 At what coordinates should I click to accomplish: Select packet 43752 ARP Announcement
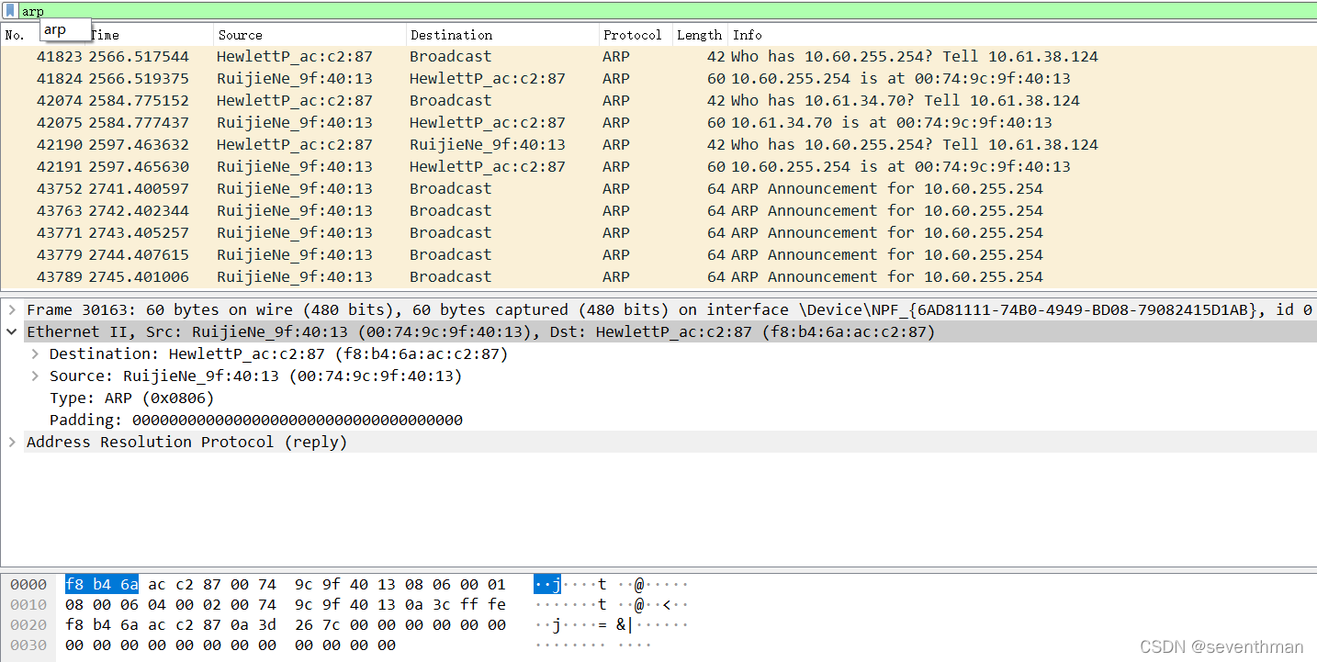pos(658,188)
